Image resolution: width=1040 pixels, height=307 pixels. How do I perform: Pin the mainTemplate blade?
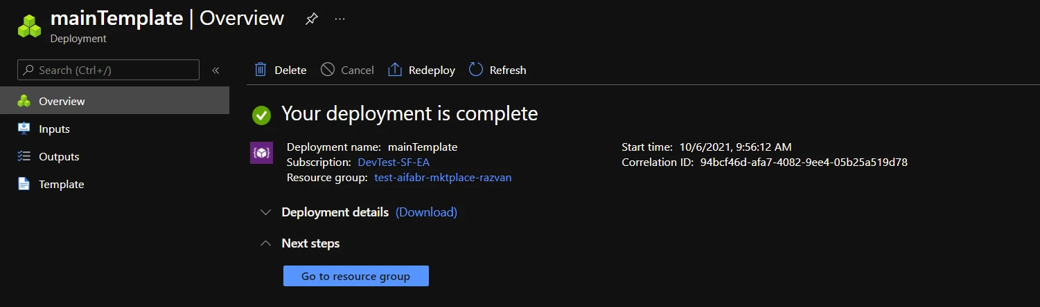click(312, 19)
